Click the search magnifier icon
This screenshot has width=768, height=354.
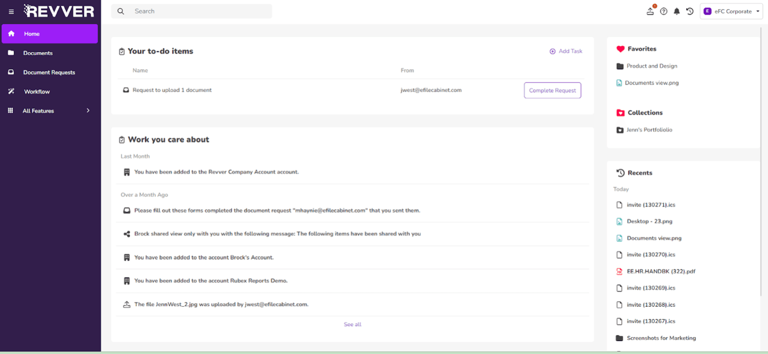coord(120,11)
